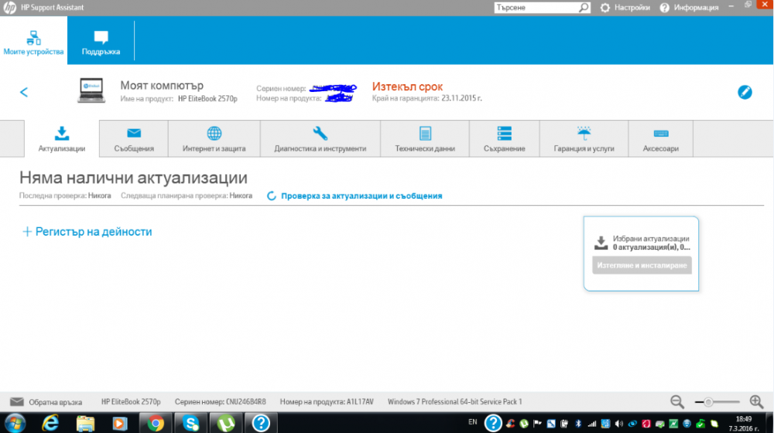
Task: Open the Гаранция и услуги tab
Action: [584, 139]
